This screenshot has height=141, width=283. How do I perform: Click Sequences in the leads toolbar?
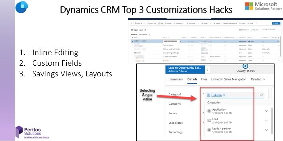(x=191, y=23)
